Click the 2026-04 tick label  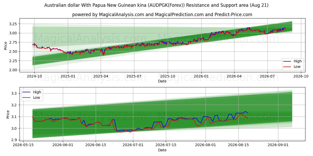pos(234,76)
